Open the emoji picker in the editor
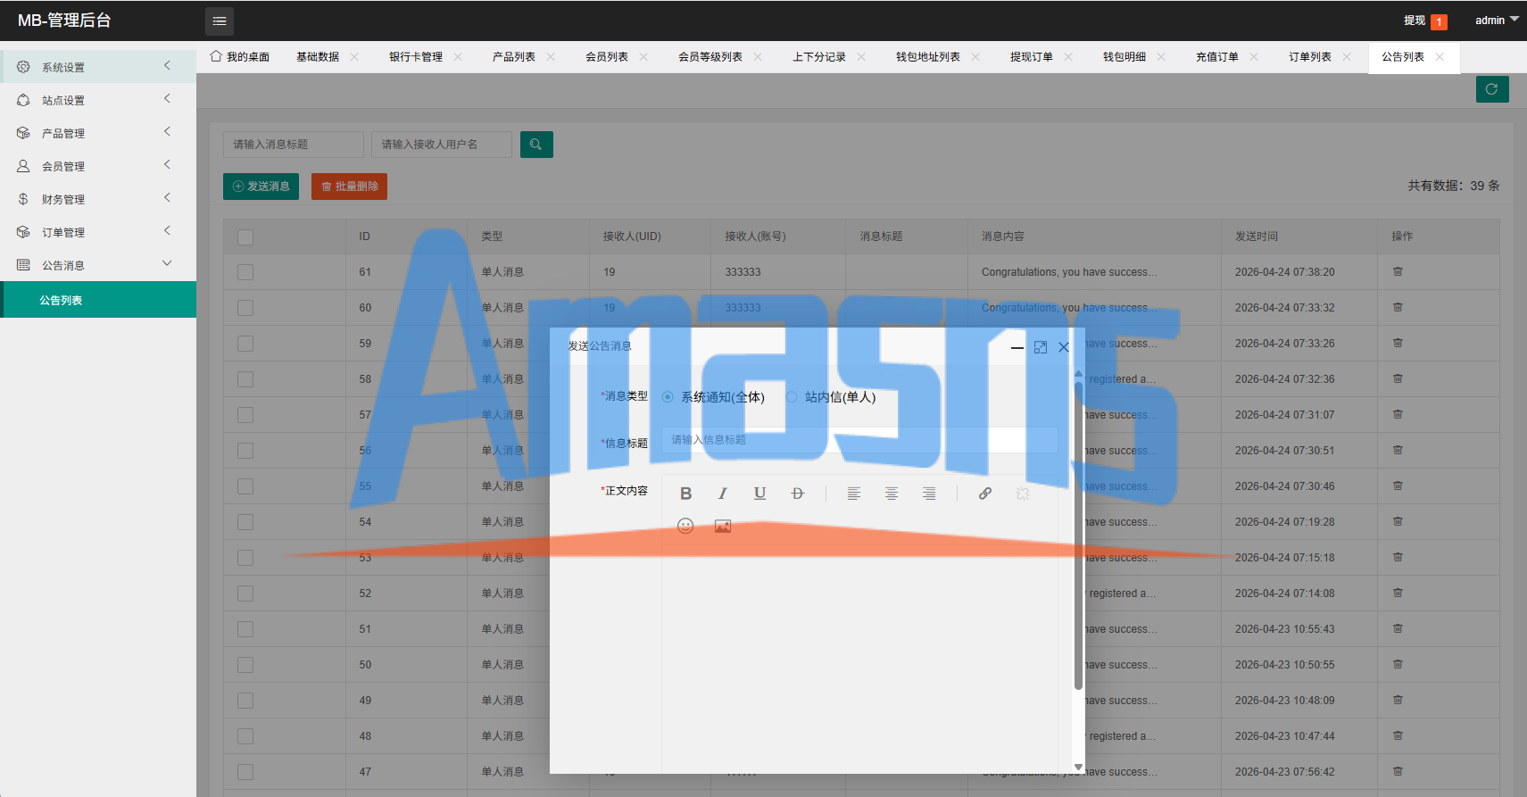The height and width of the screenshot is (797, 1527). coord(685,527)
